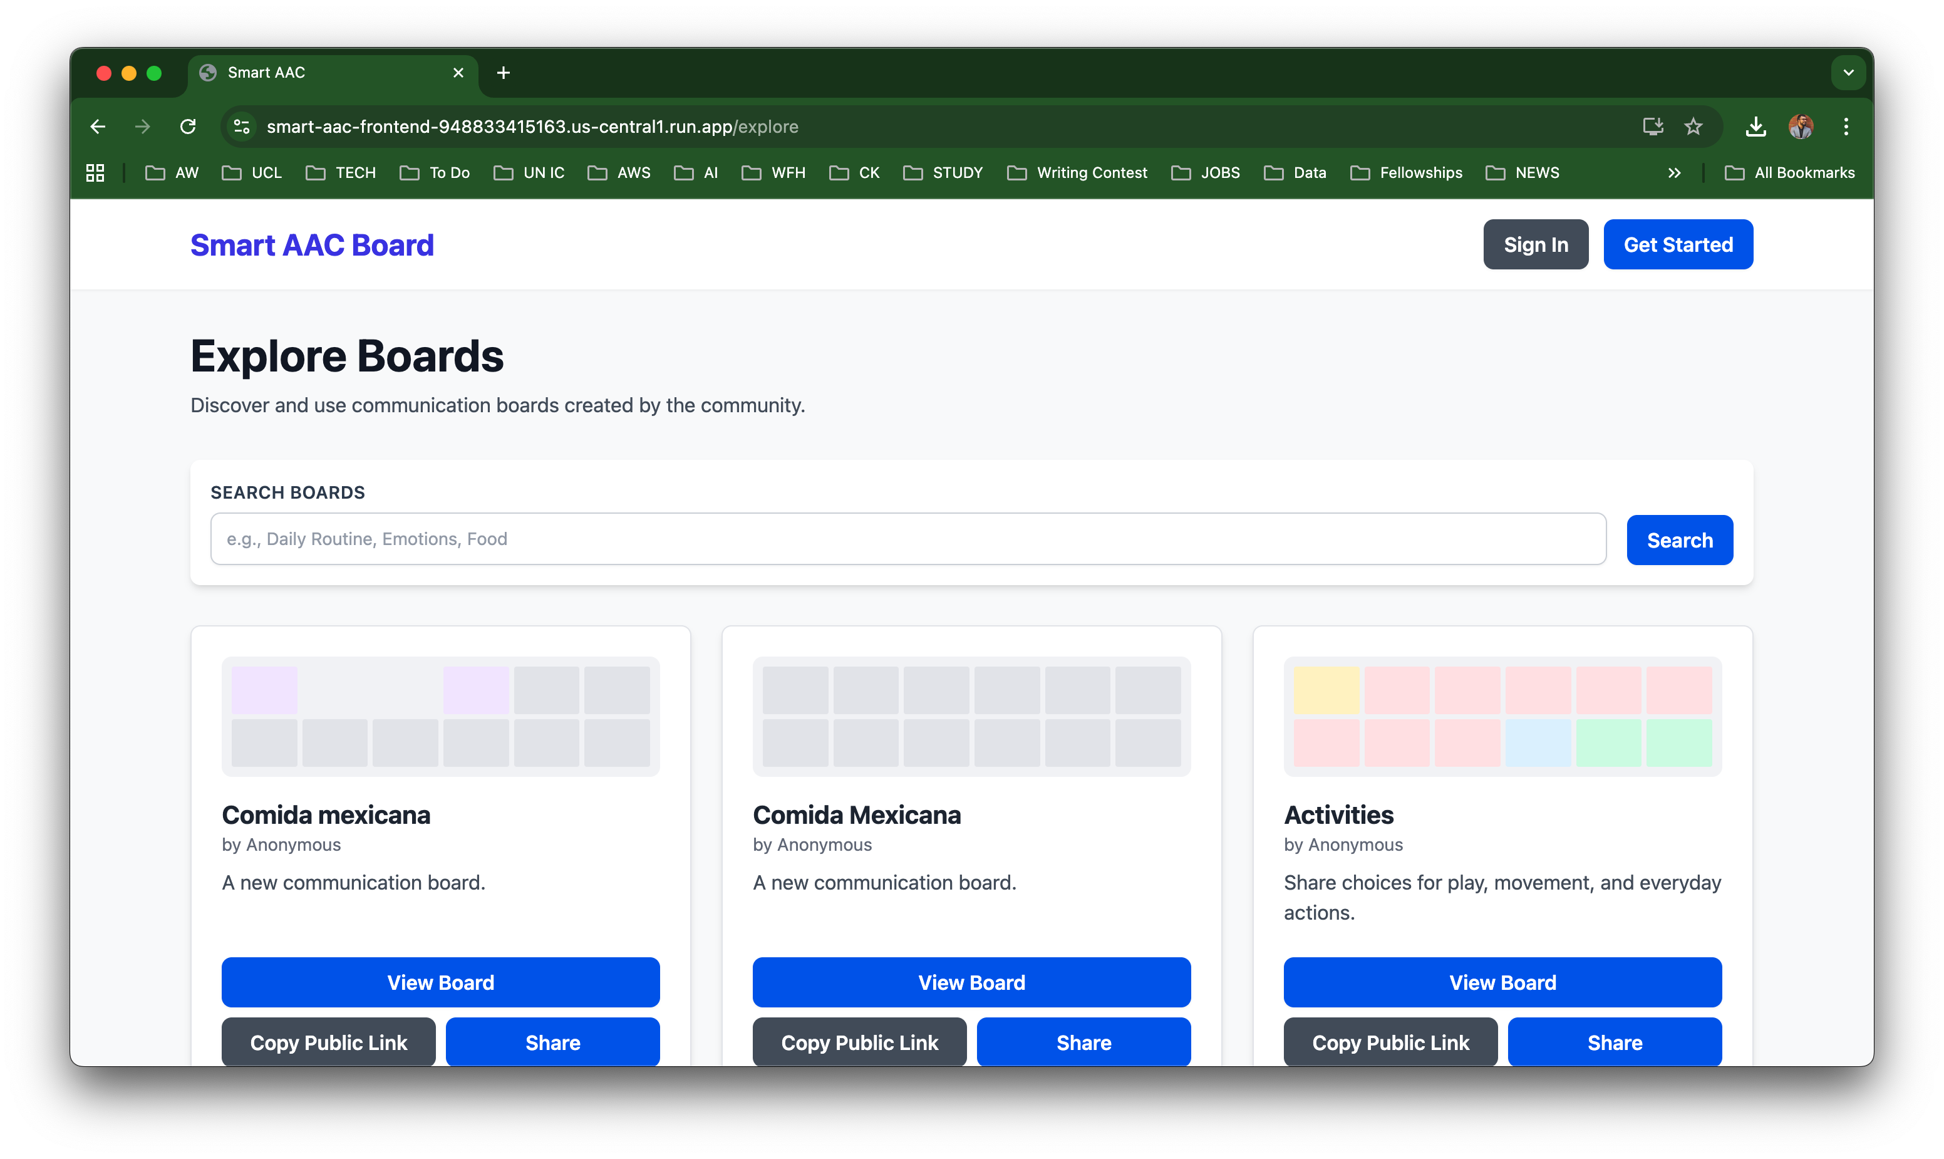Open site information icon in address bar
1944x1159 pixels.
[x=242, y=127]
